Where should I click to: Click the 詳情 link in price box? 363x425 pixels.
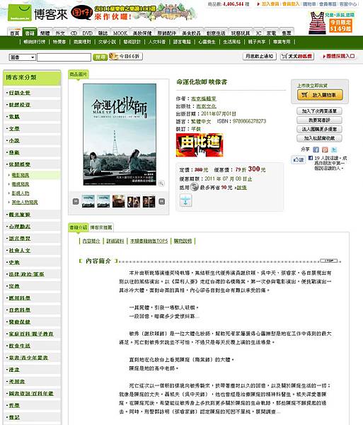coord(242,187)
